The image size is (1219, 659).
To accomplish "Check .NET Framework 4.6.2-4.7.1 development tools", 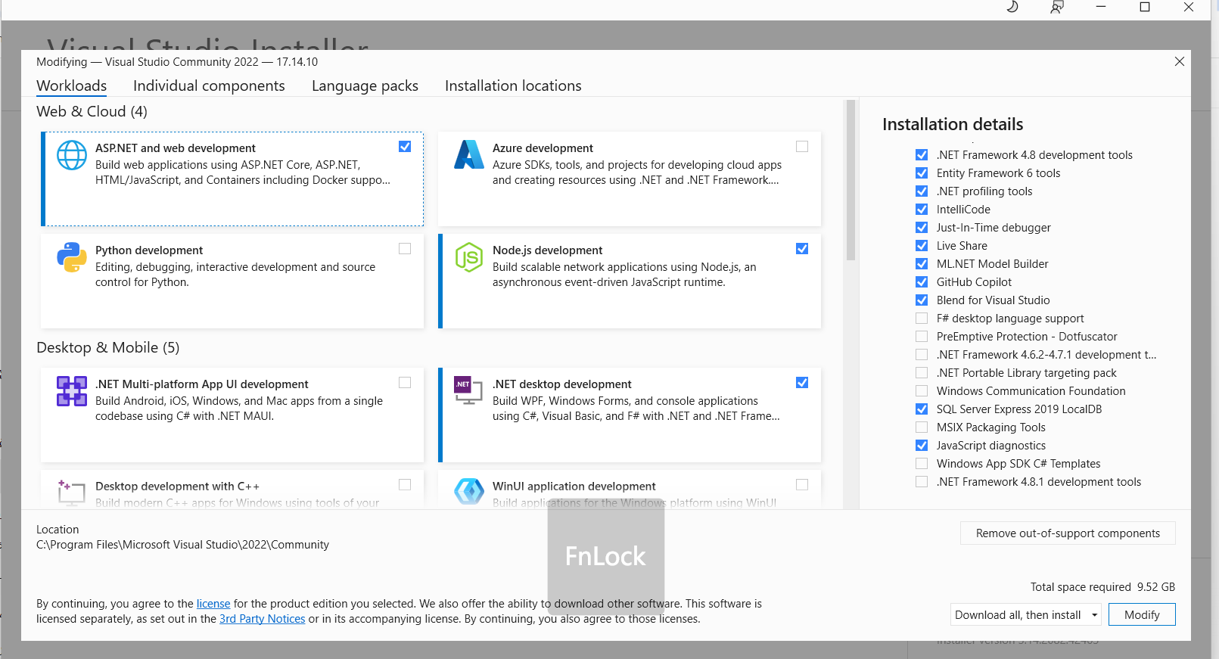I will [x=922, y=355].
